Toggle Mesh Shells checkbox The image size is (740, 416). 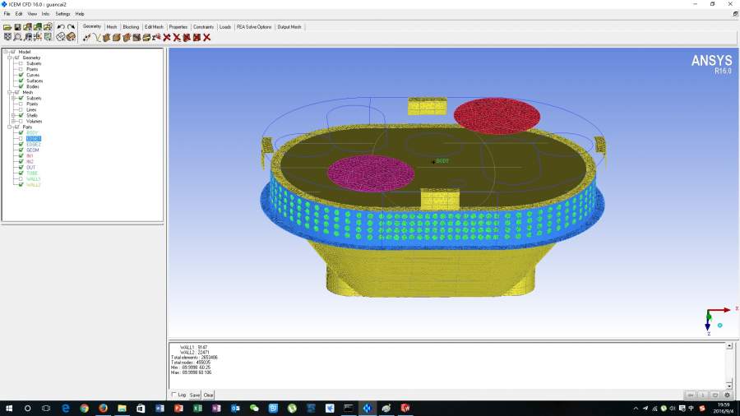tap(21, 115)
